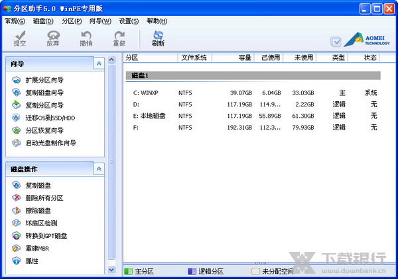Image resolution: width=398 pixels, height=279 pixels.
Task: Collapse the 向导 panel
Action: tap(99, 63)
